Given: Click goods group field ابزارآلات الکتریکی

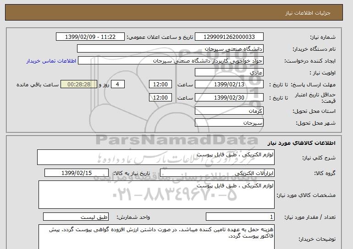Looking at the screenshot, I should click(x=217, y=173).
